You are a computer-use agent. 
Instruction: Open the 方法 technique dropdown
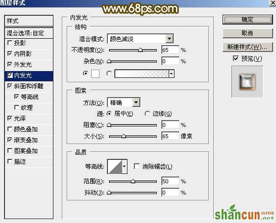(124, 102)
